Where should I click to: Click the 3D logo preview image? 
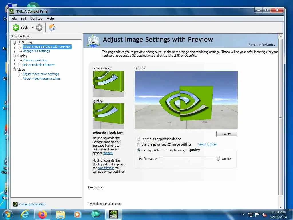[186, 100]
